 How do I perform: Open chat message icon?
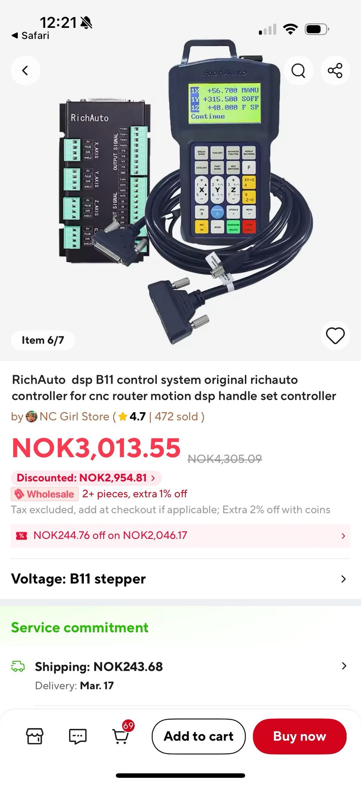(x=78, y=736)
